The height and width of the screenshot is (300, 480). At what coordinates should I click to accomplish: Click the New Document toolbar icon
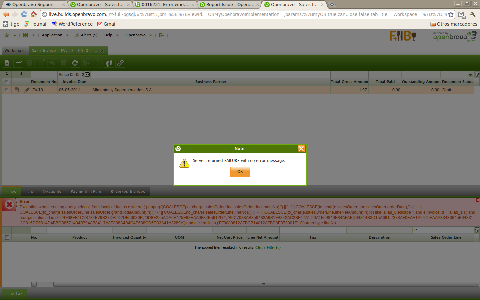pyautogui.click(x=7, y=63)
